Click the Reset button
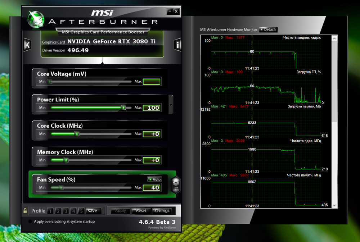The width and height of the screenshot is (360, 242). pyautogui.click(x=141, y=211)
